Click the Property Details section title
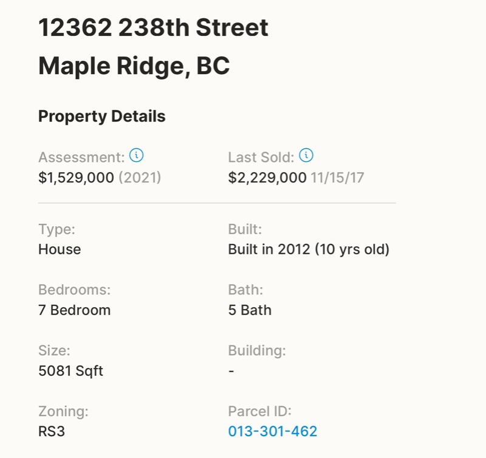This screenshot has width=486, height=458. [101, 116]
